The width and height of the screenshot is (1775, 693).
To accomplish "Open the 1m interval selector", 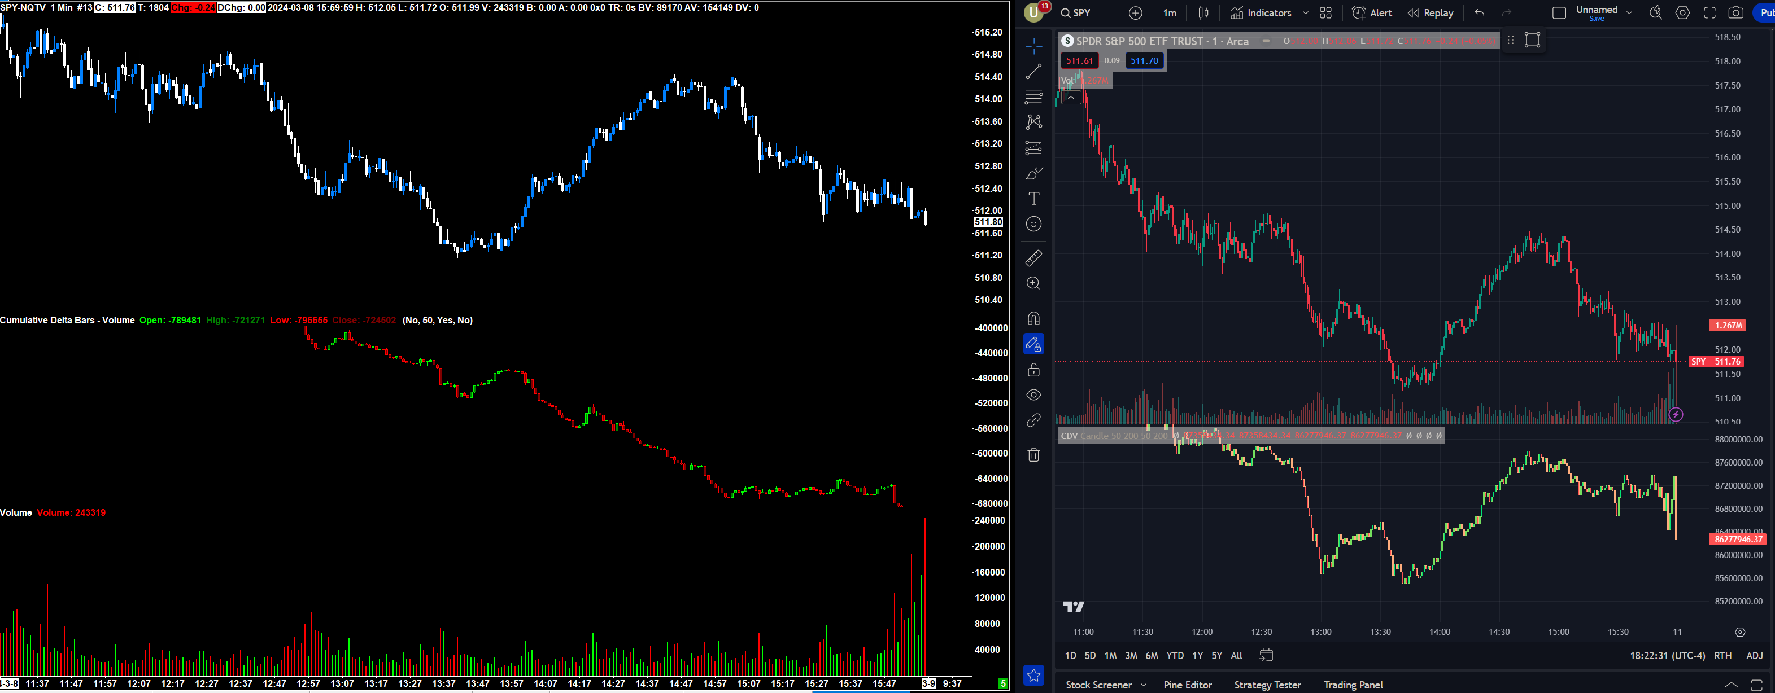I will (1170, 13).
